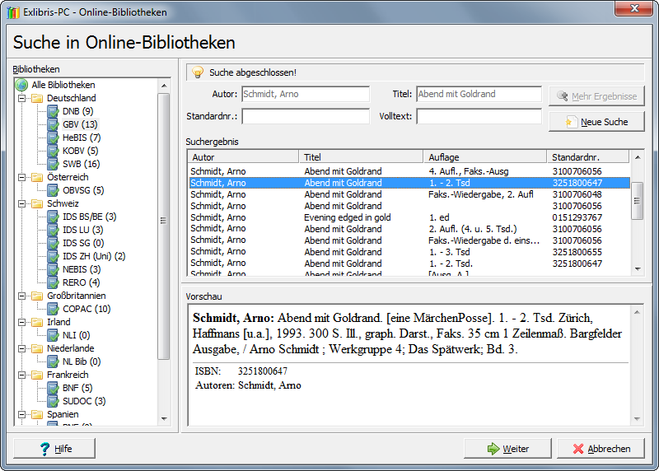Click the COPAC library icon

pos(54,309)
